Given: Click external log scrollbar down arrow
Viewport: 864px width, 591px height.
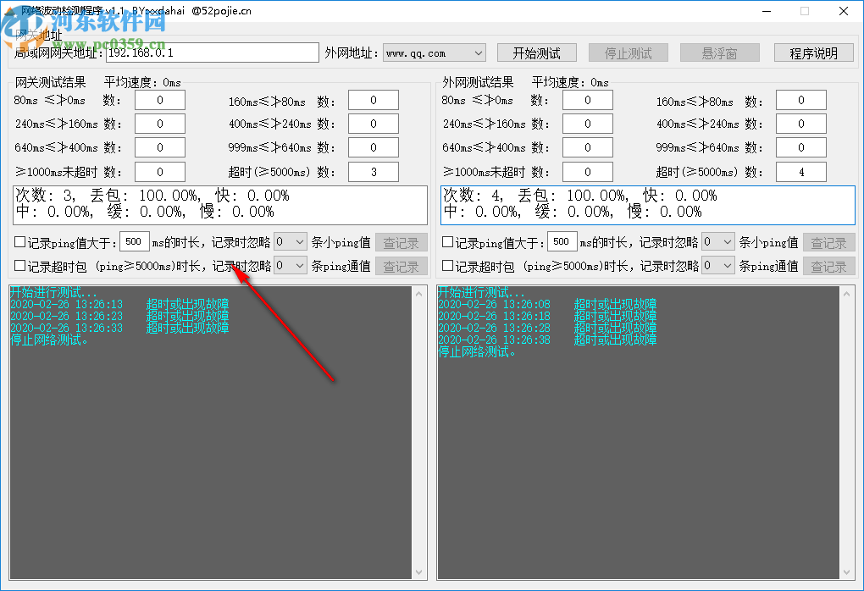Looking at the screenshot, I should pos(846,572).
